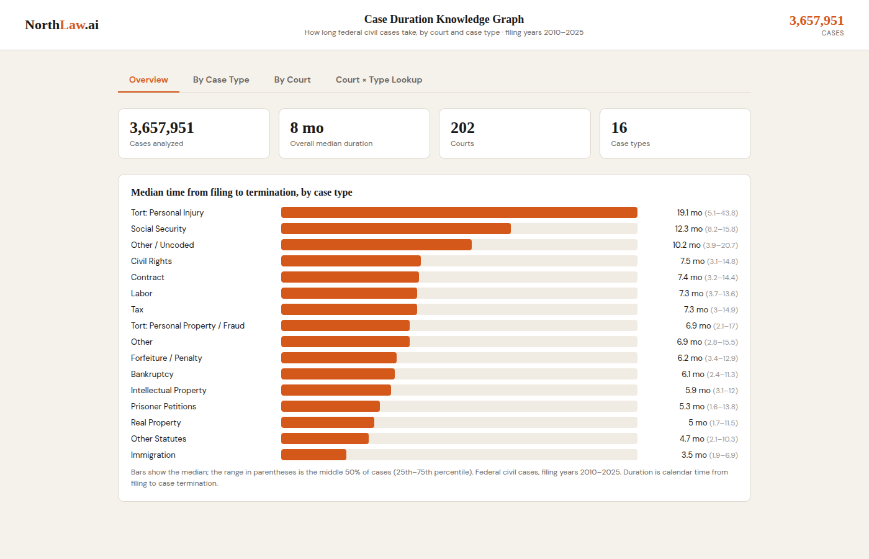Switch to the By Court tab
This screenshot has width=869, height=559.
(292, 80)
